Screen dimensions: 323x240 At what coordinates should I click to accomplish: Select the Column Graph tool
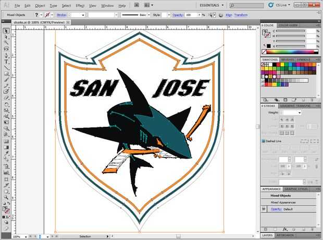pyautogui.click(x=6, y=173)
